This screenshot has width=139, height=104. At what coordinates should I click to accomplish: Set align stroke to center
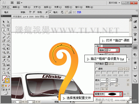tap(107, 64)
